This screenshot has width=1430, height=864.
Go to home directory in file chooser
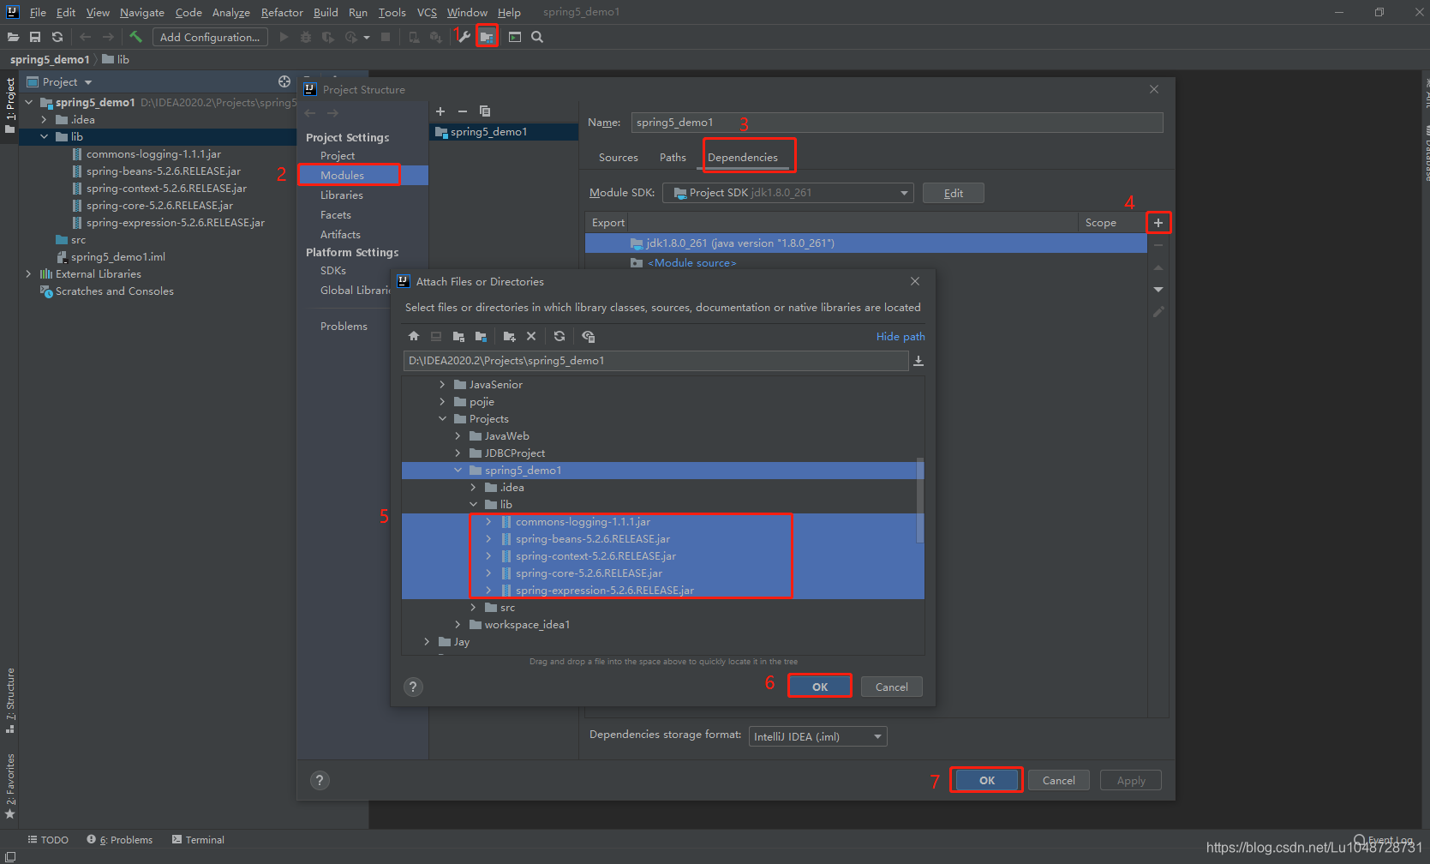coord(414,336)
